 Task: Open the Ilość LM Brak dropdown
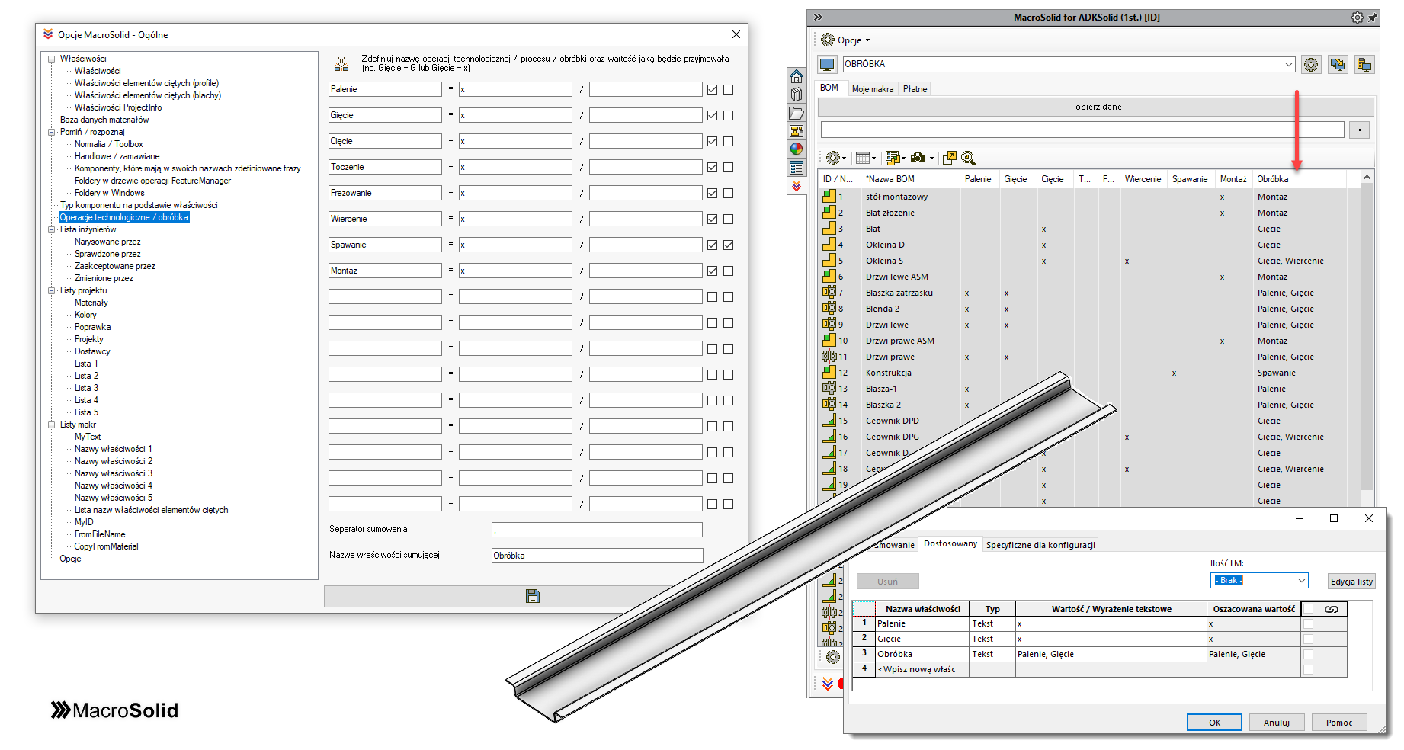pos(1301,580)
